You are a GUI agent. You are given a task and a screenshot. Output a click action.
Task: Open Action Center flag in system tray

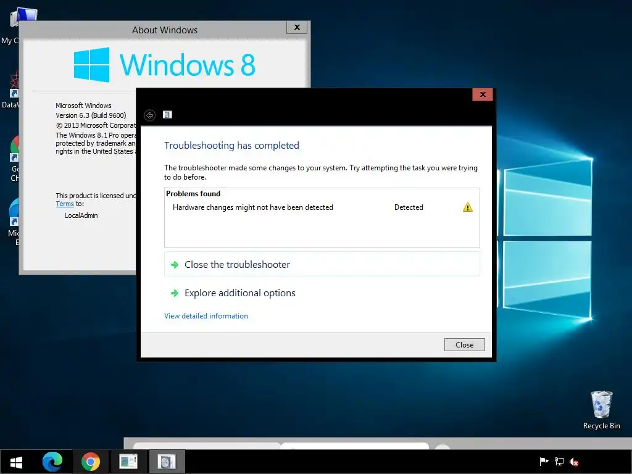coord(544,462)
